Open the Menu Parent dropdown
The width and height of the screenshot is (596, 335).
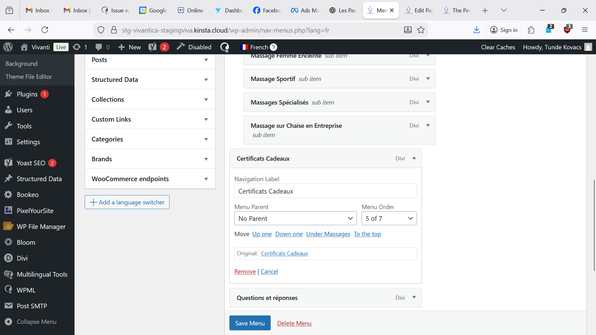pyautogui.click(x=295, y=218)
